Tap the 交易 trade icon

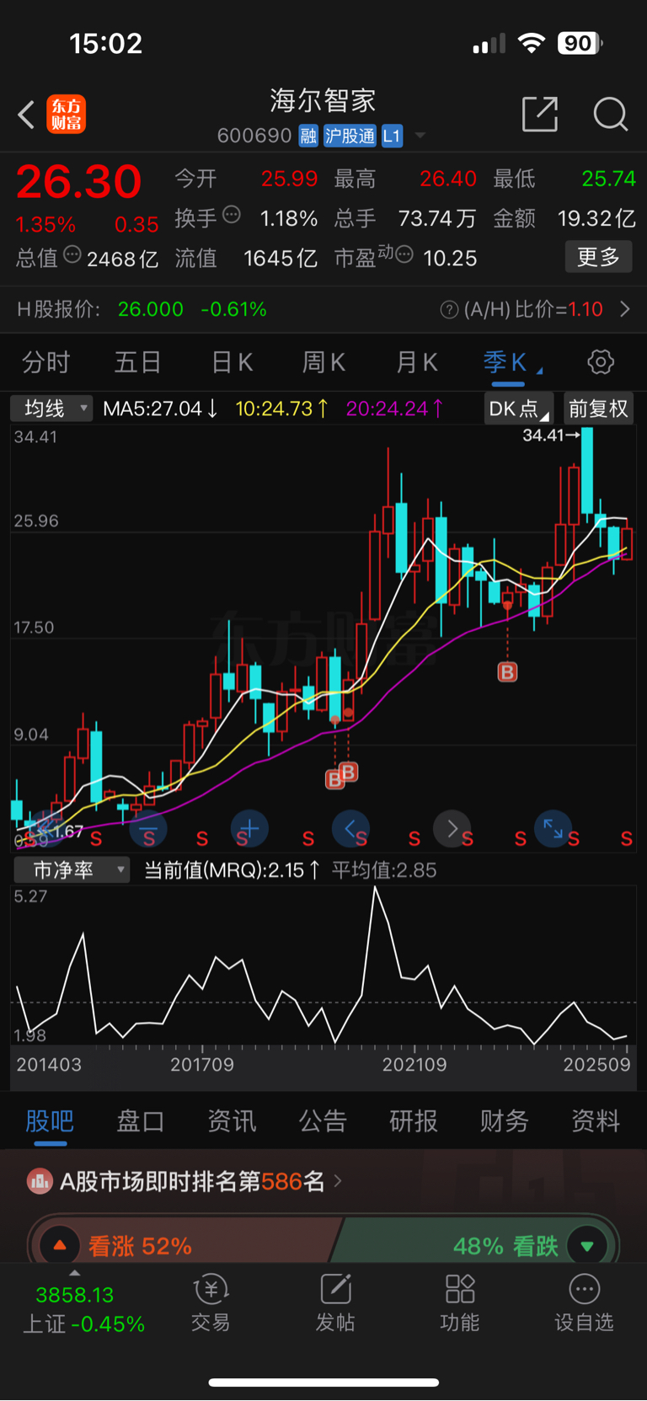pos(211,1289)
